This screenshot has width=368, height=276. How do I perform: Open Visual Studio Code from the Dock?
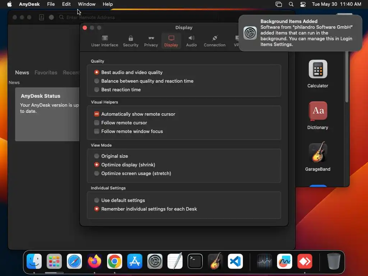point(235,261)
